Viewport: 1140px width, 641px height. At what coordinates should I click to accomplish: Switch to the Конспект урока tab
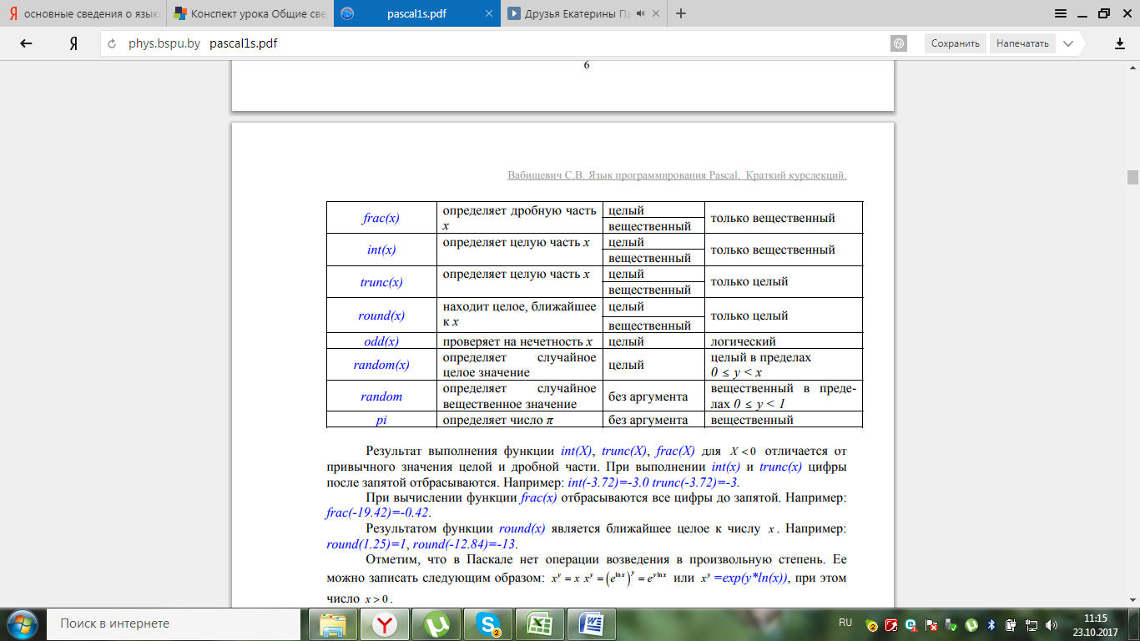250,13
